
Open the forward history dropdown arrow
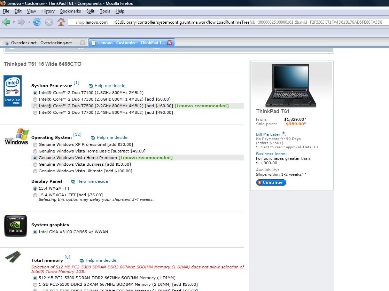(29, 22)
